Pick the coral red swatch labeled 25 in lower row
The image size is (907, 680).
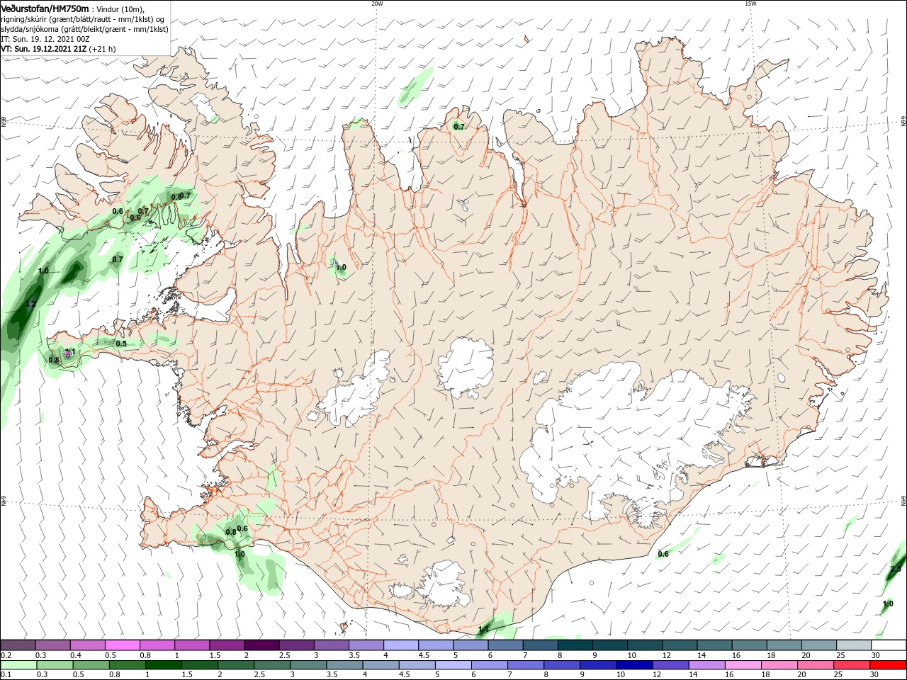click(851, 665)
